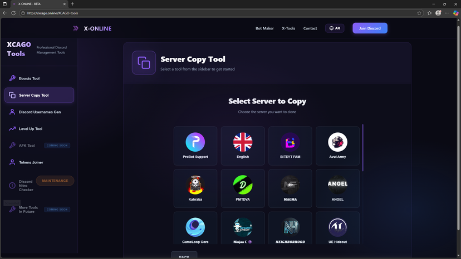
Task: Open the Tokens Joiner tool
Action: click(31, 162)
